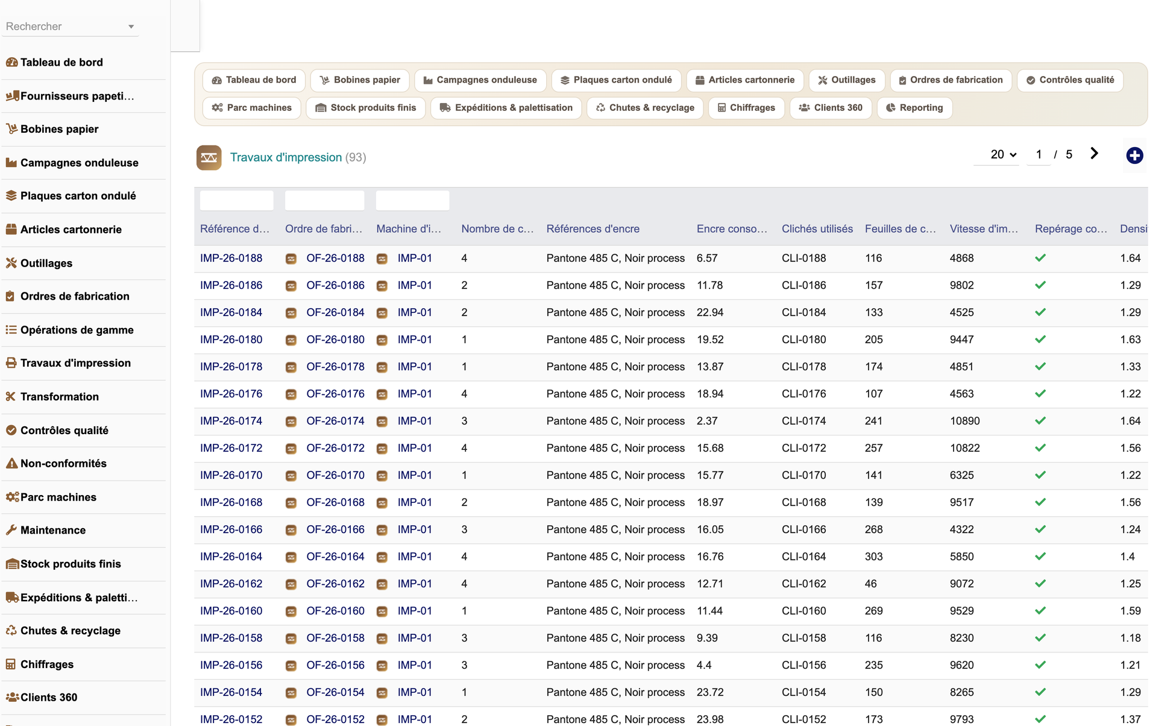Open the Tableau de bord top tab

(x=254, y=80)
